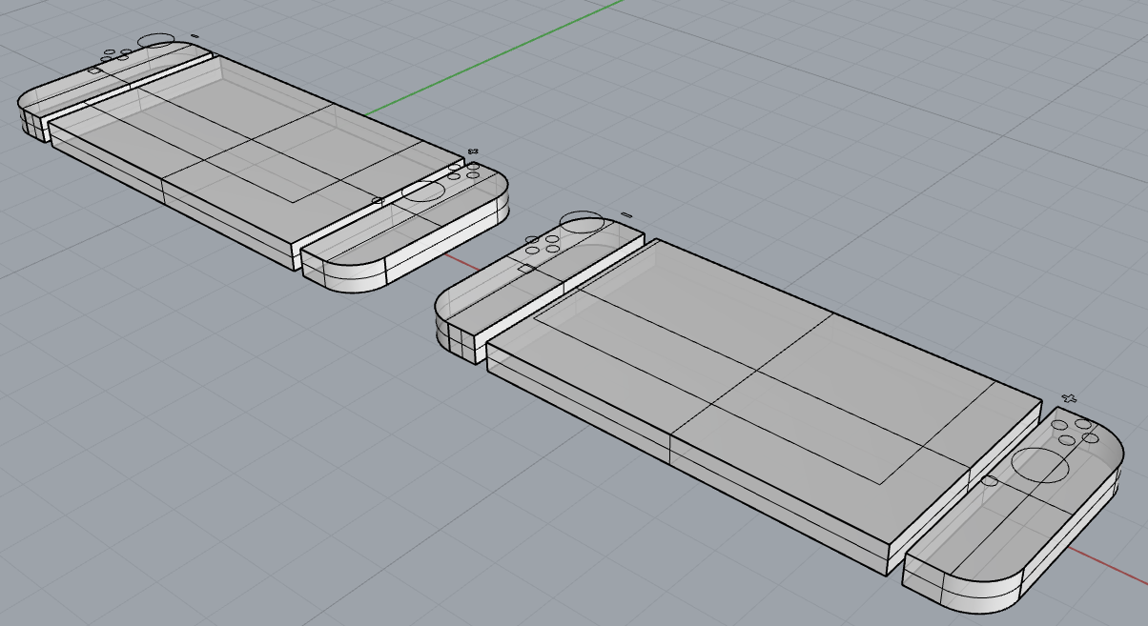Screen dimensions: 1148x626
Task: Select small home button circle on rear model
Action: click(x=377, y=200)
